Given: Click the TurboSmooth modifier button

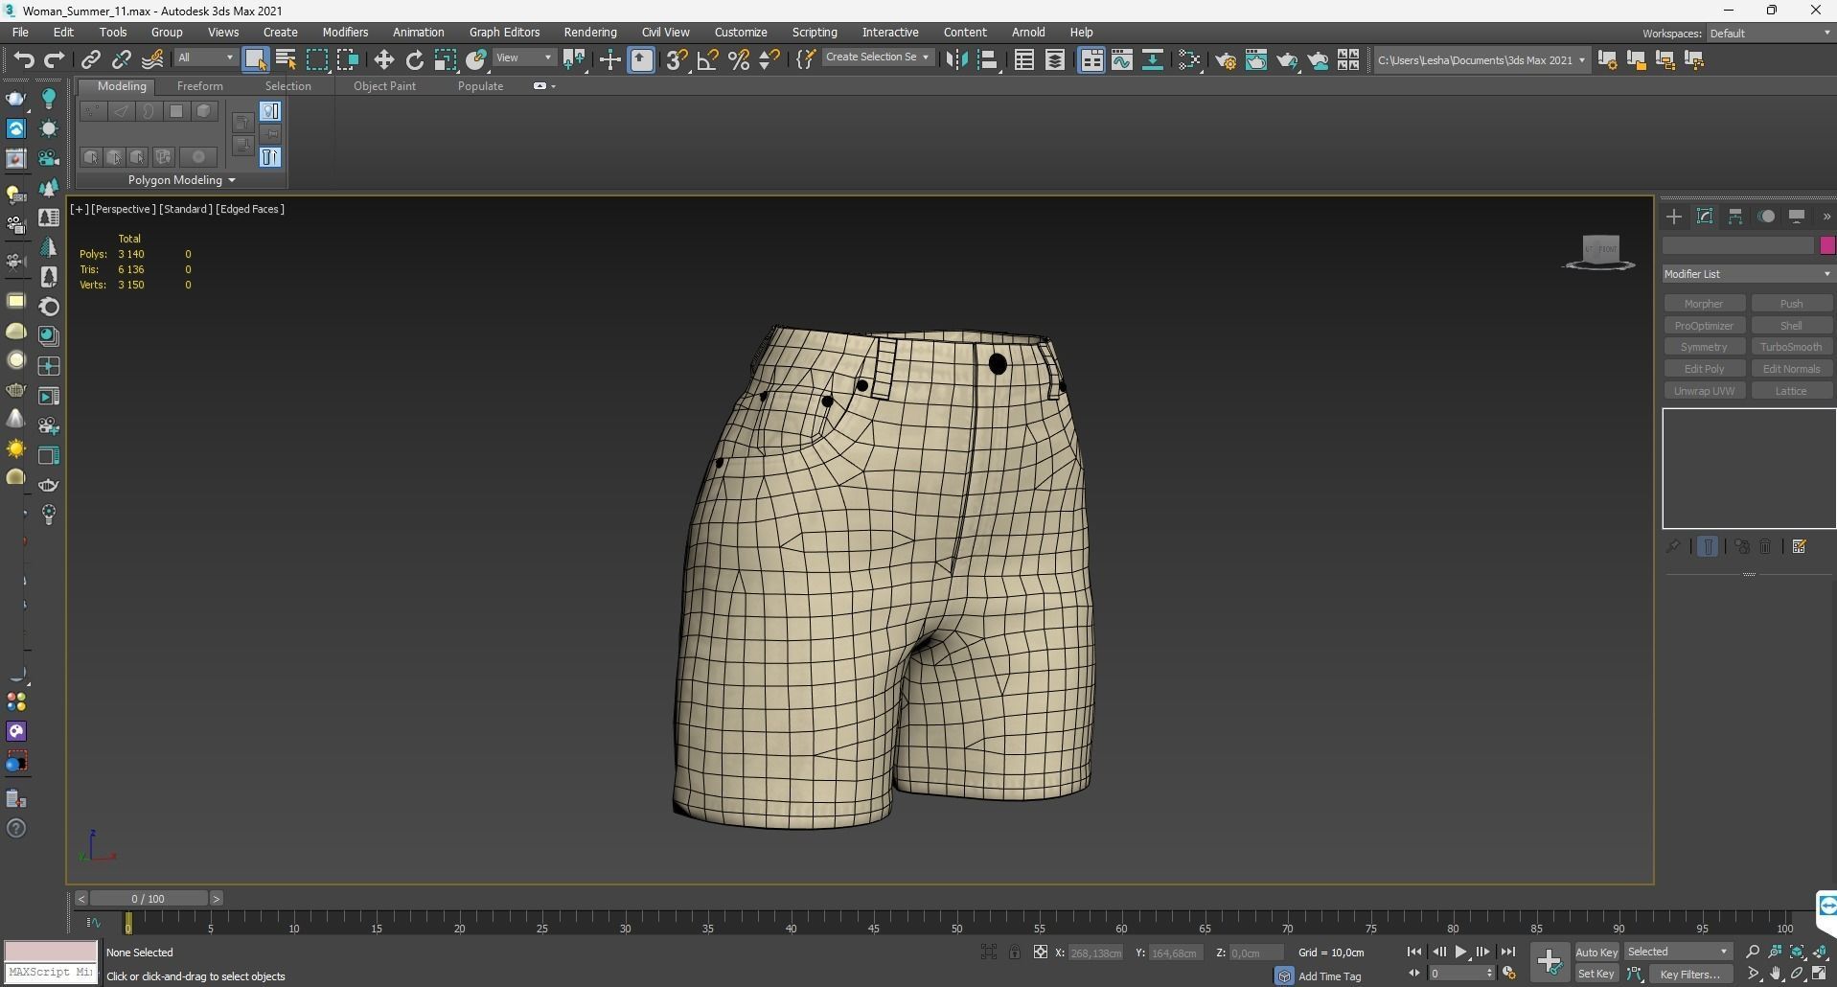Looking at the screenshot, I should click(1791, 347).
